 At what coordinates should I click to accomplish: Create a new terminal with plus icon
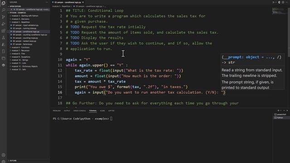[278, 110]
